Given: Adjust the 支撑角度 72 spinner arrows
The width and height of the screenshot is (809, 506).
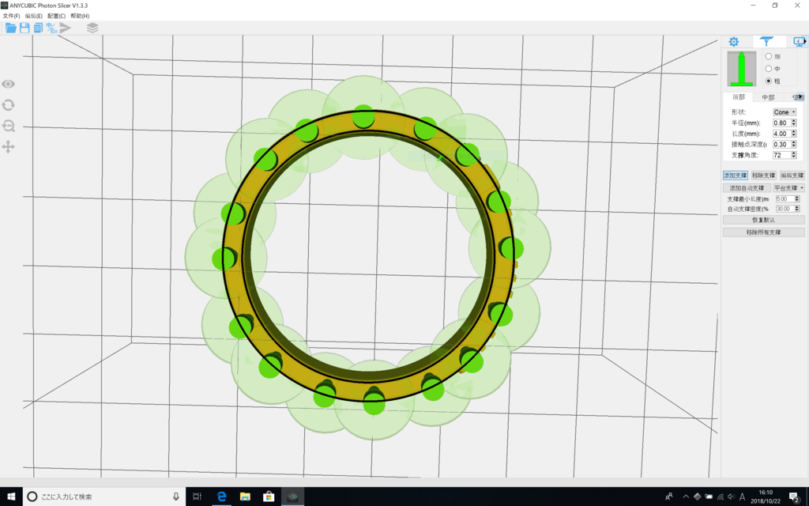Looking at the screenshot, I should (x=793, y=155).
